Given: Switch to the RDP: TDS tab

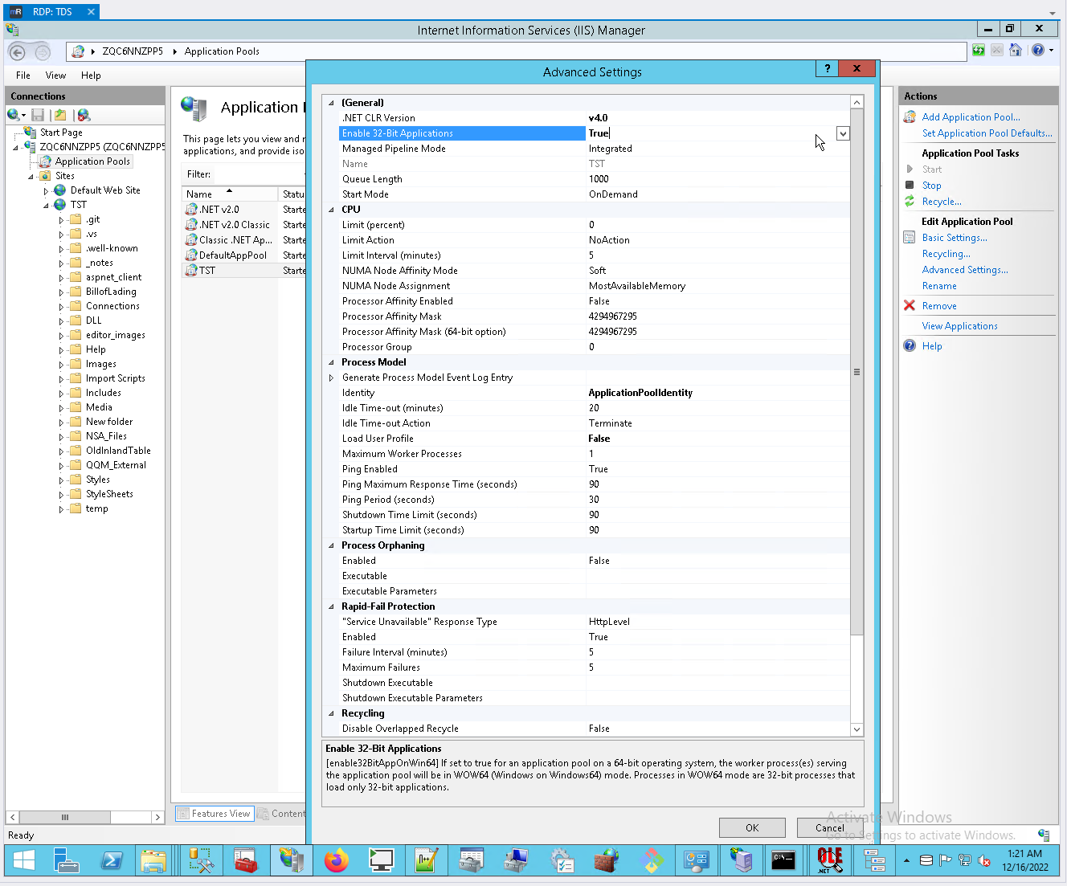Looking at the screenshot, I should click(x=52, y=11).
